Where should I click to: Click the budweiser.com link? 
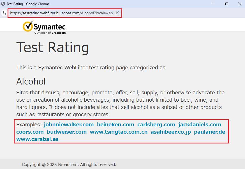click(67, 132)
